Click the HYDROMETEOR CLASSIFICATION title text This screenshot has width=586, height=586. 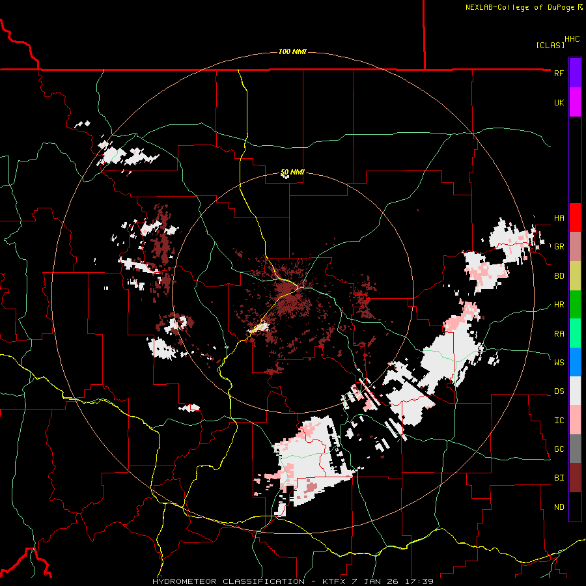point(229,581)
